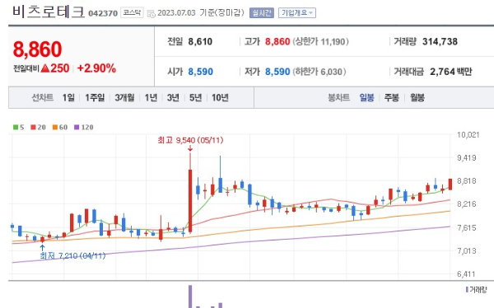Click the purple 120-day moving average legend
The width and height of the screenshot is (494, 308).
(x=83, y=128)
